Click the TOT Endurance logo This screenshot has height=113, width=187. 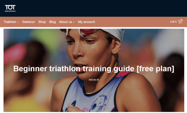[x=10, y=9]
